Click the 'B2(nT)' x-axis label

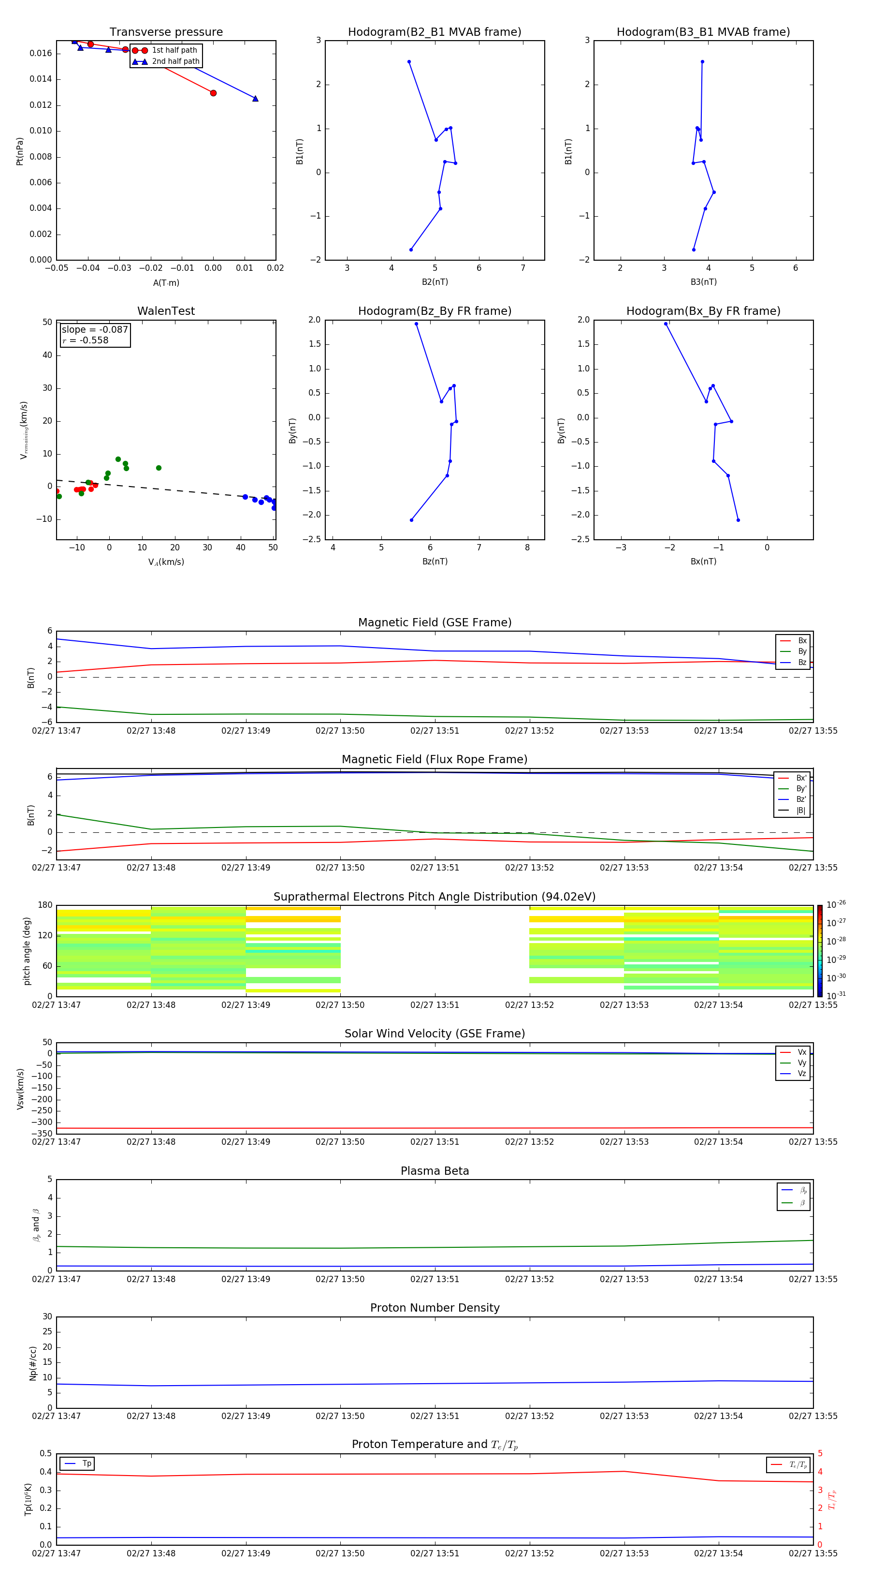click(435, 282)
